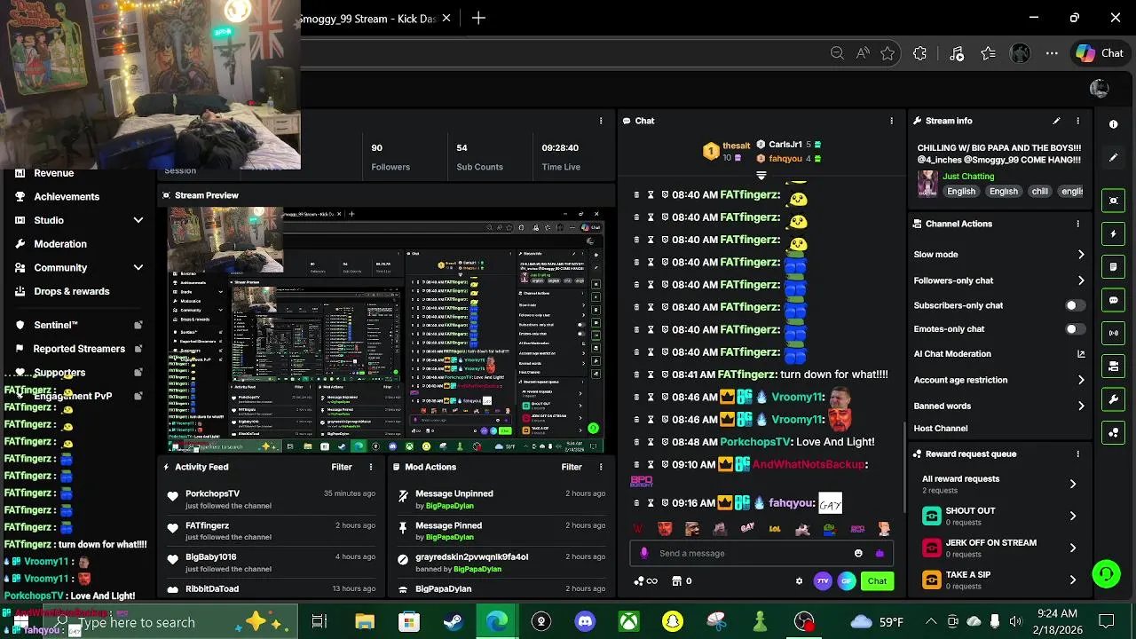The height and width of the screenshot is (639, 1136).
Task: Expand TAKE A SIP reward requests
Action: [1073, 580]
